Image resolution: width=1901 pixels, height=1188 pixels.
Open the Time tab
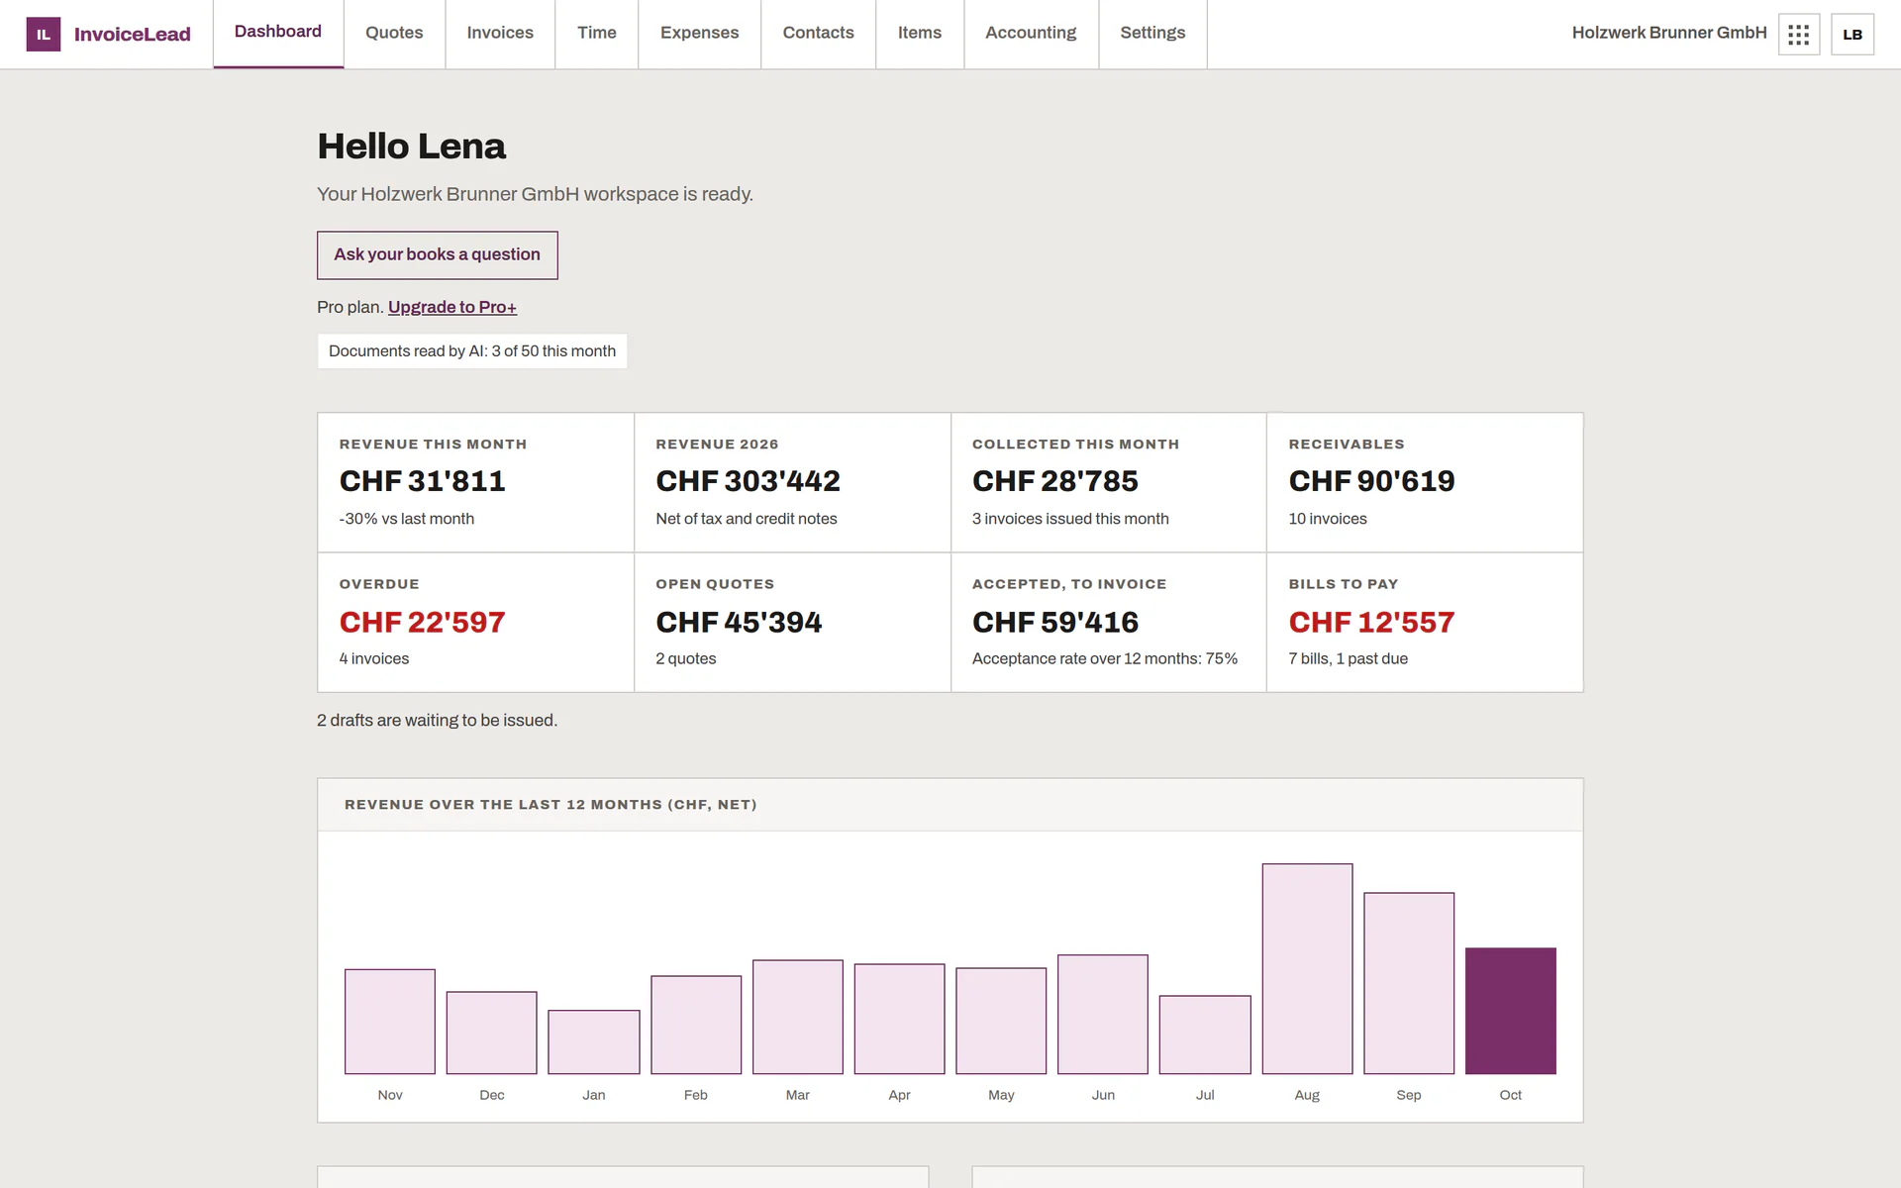[597, 34]
